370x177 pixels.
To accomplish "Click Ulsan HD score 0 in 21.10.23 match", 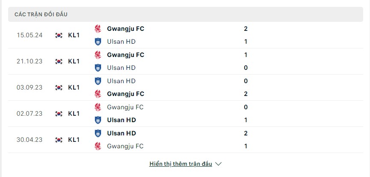I will click(x=246, y=68).
